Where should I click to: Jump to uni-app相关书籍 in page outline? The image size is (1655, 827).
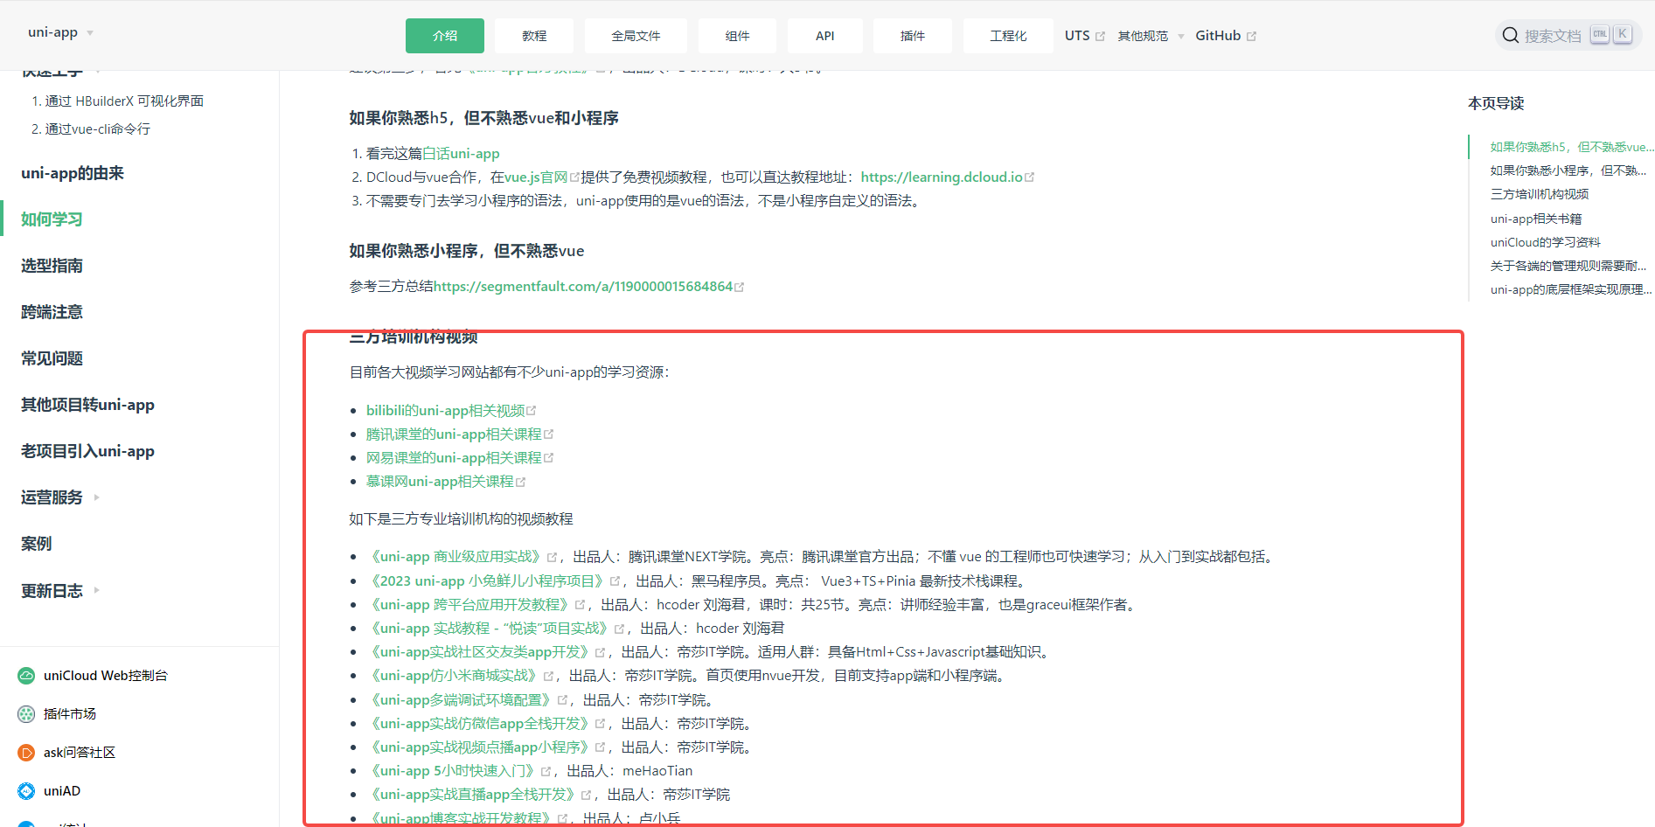[1536, 219]
